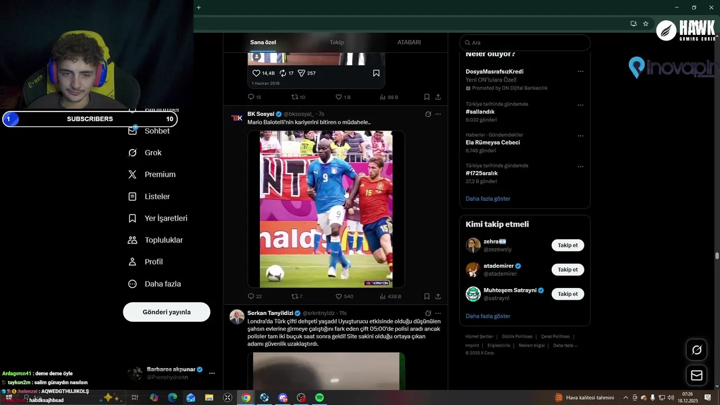Screen dimensions: 720x405
Task: Show more trends via Daha fazla göster
Action: (488, 199)
